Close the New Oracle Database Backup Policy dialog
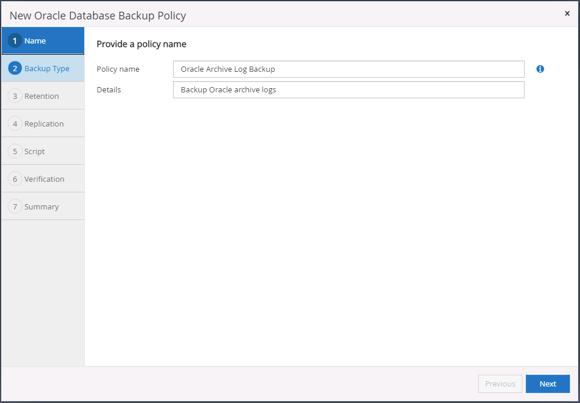Viewport: 580px width, 403px height. 567,14
